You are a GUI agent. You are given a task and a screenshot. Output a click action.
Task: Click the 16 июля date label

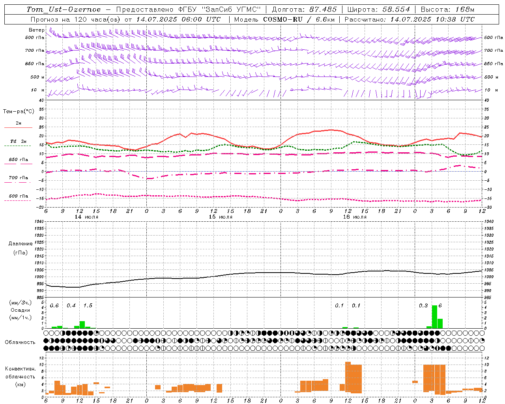[355, 217]
